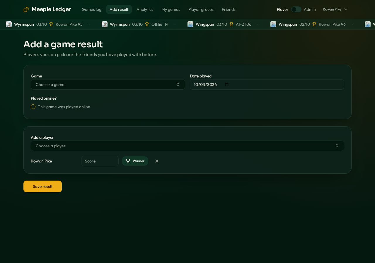The height and width of the screenshot is (263, 375).
Task: Open the Analytics page
Action: pos(145,9)
